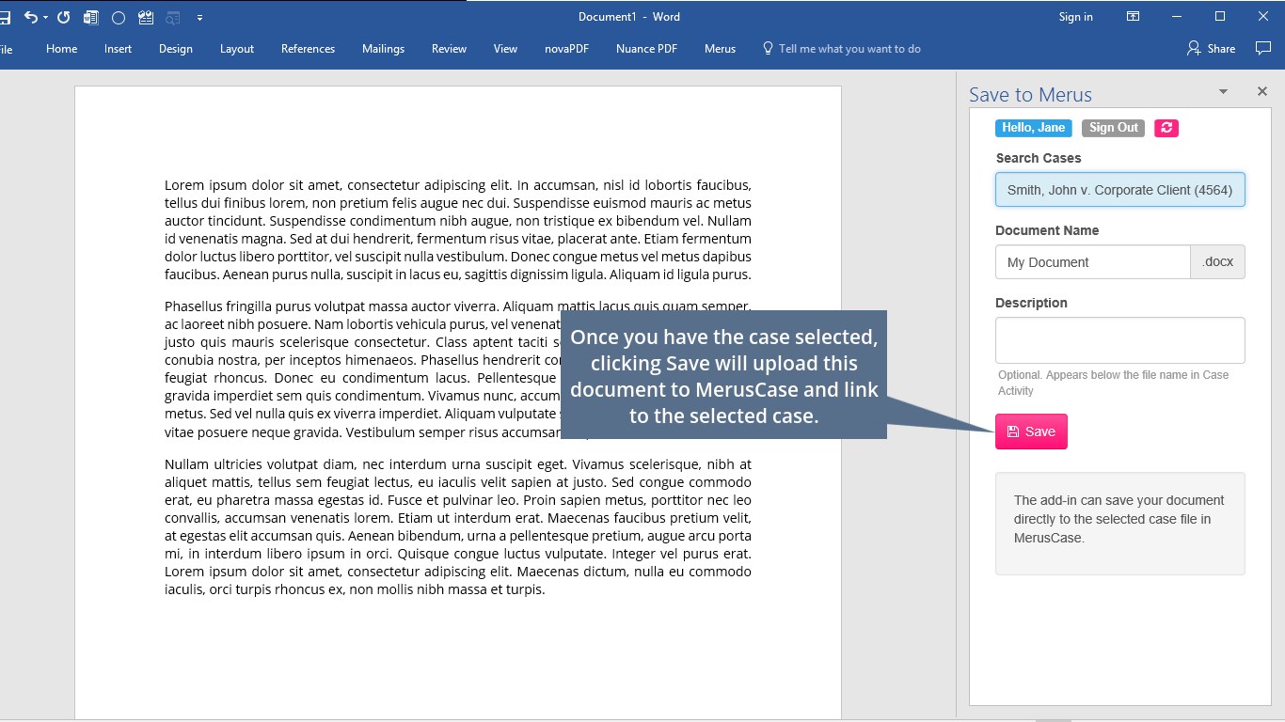Open the novaPDF tab

[566, 49]
